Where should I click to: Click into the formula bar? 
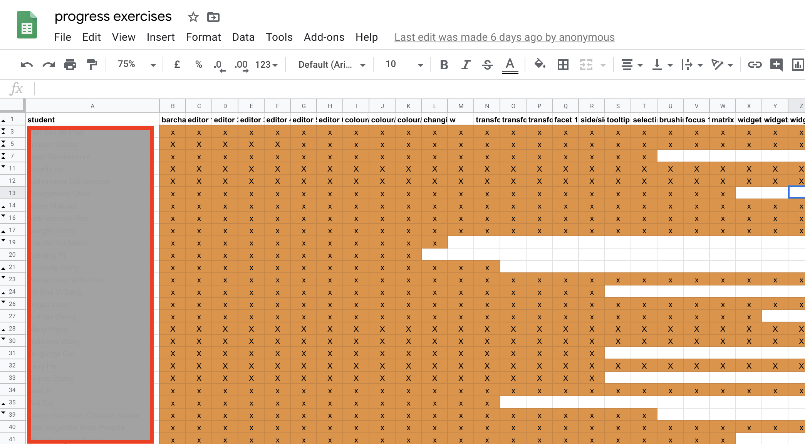420,88
